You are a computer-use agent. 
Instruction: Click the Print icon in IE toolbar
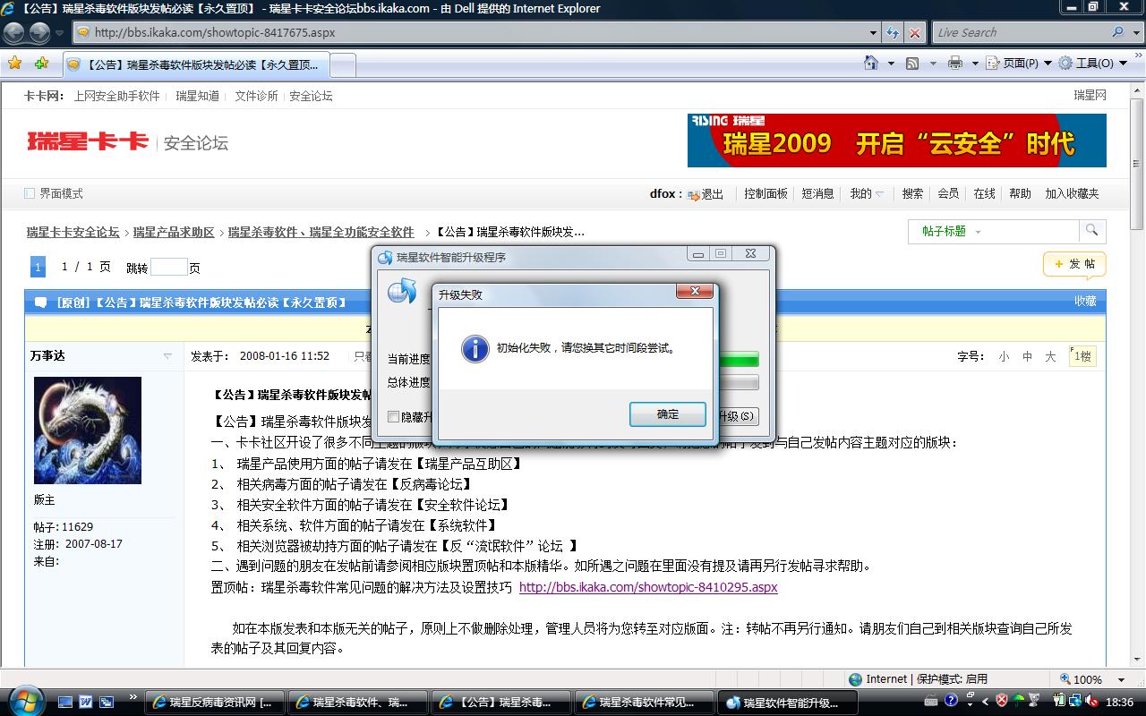click(955, 64)
